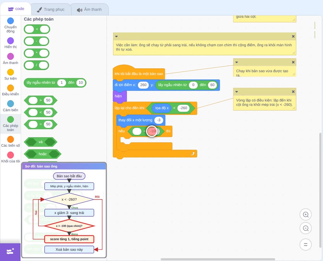Open the Khối của tôi category circle
The height and width of the screenshot is (261, 323).
[10, 155]
